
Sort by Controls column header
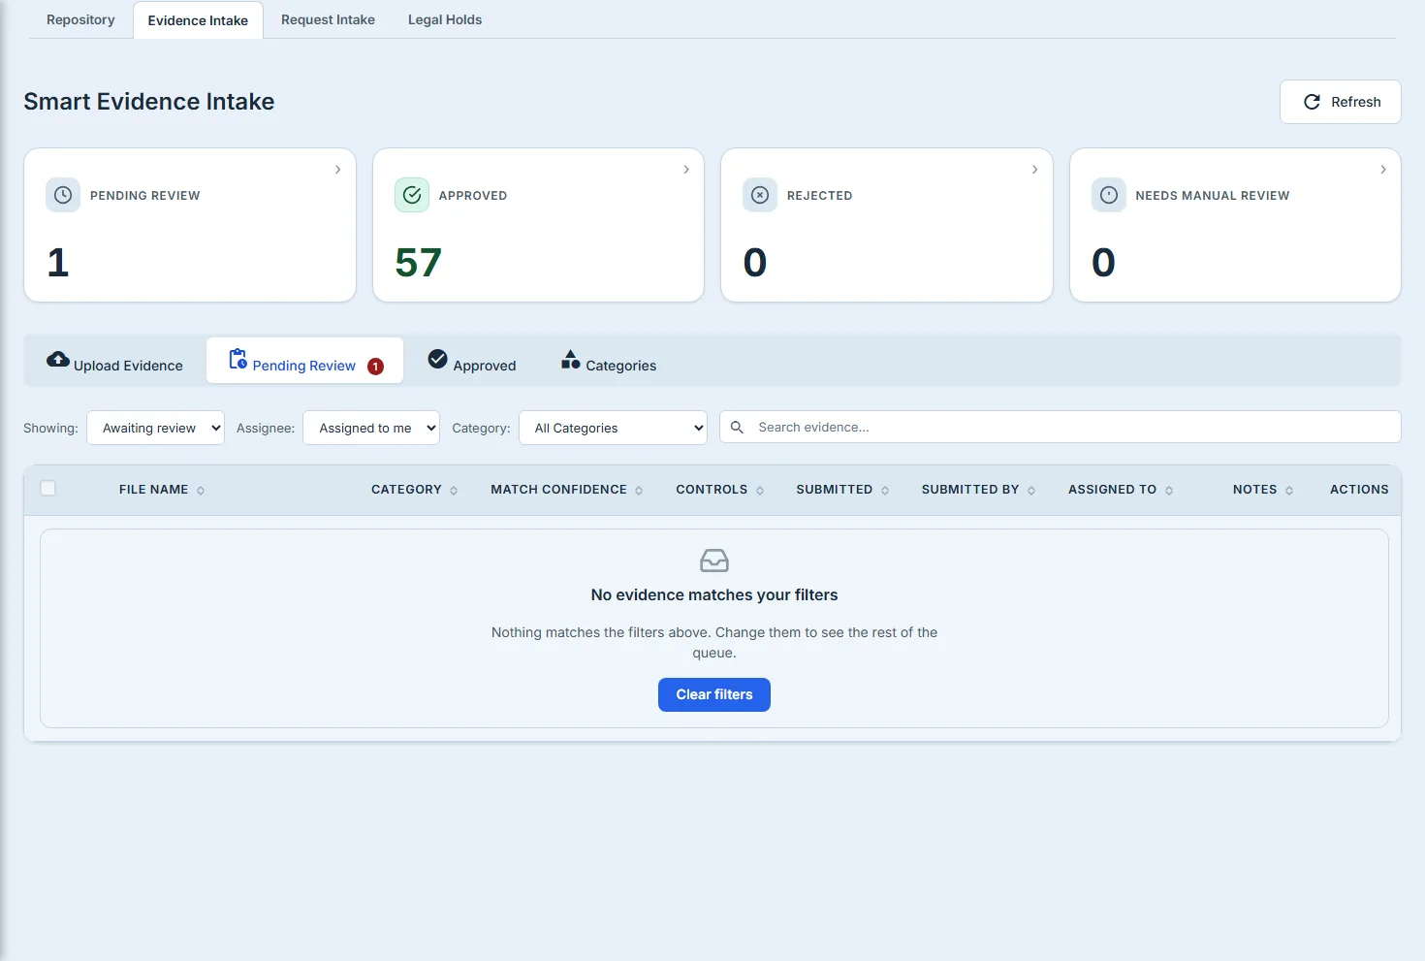click(x=720, y=490)
